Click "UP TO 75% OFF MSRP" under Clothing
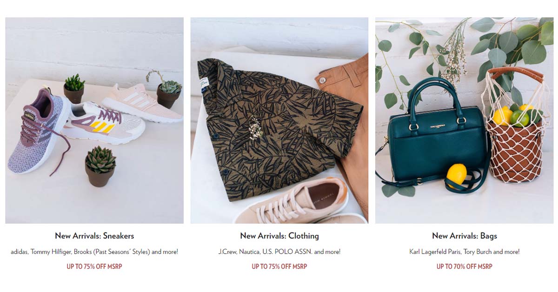This screenshot has width=558, height=292. click(279, 266)
